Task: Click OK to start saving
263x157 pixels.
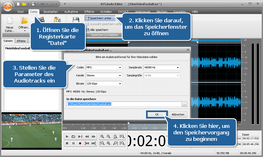Action: coord(157,115)
